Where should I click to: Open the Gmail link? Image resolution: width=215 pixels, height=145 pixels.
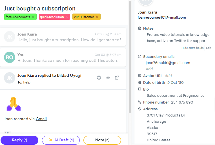pos(41,119)
